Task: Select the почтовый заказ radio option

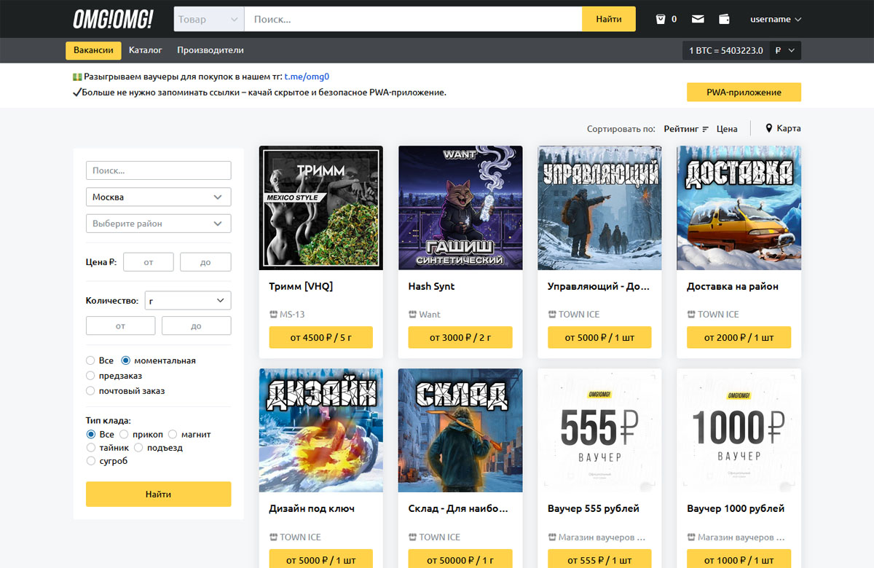Action: [x=90, y=391]
